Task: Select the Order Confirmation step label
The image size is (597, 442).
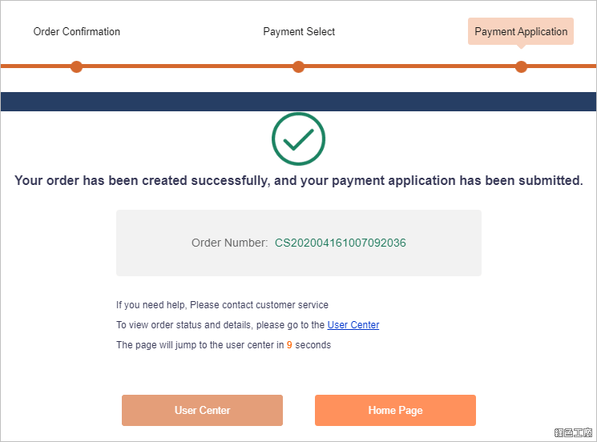Action: 77,31
